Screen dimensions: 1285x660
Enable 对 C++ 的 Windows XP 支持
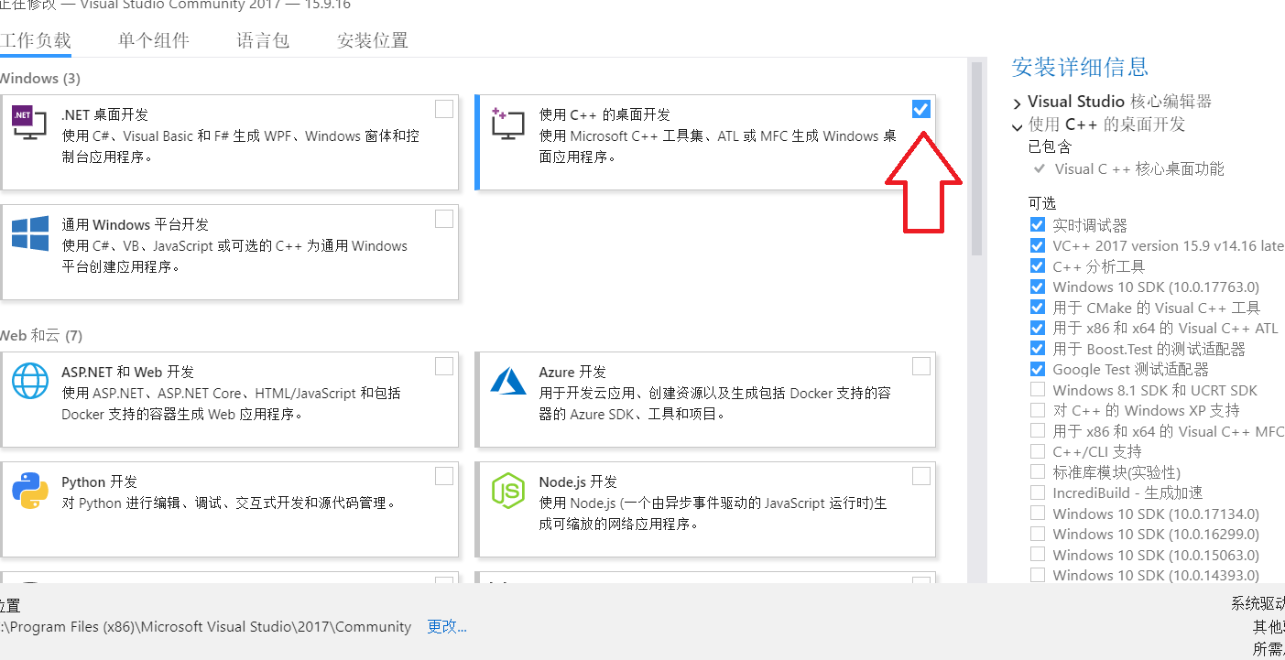point(1038,410)
